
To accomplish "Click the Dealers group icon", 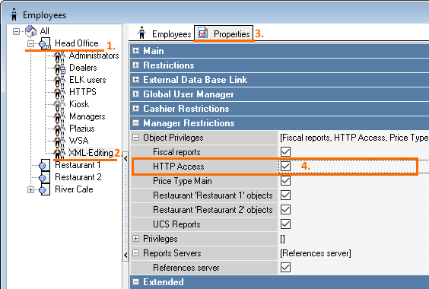I will [x=59, y=68].
